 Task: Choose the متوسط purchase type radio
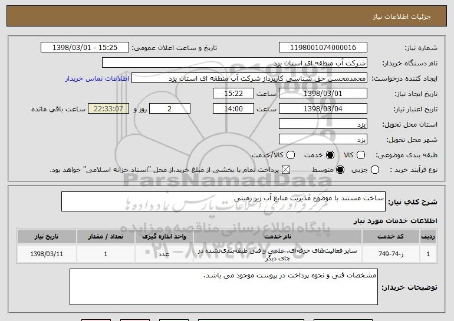(340, 170)
